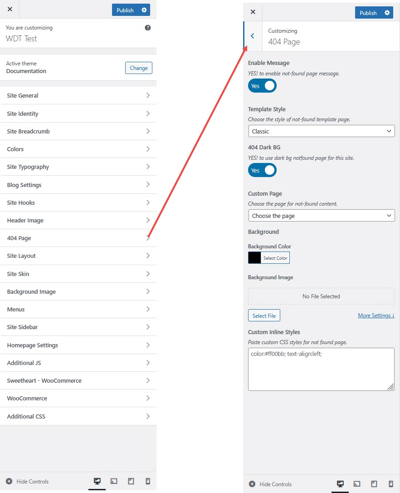Click the black background color swatch
Screen dimensions: 400x493
pos(254,258)
